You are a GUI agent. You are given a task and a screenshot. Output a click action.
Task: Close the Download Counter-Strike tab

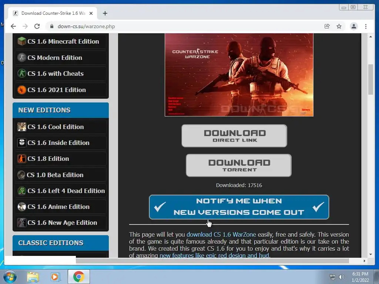coord(91,13)
